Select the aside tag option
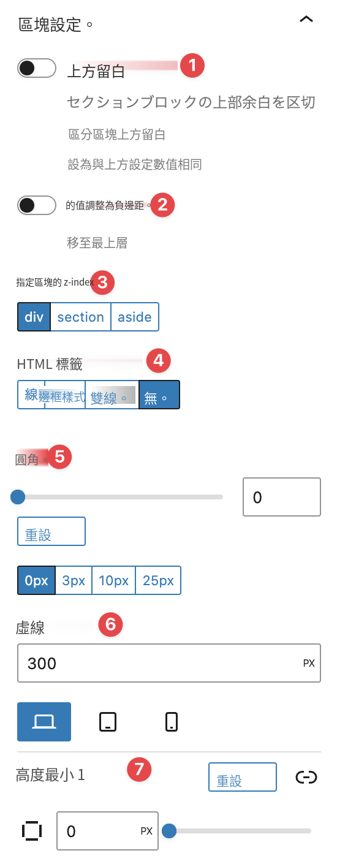The image size is (337, 864). (x=135, y=317)
